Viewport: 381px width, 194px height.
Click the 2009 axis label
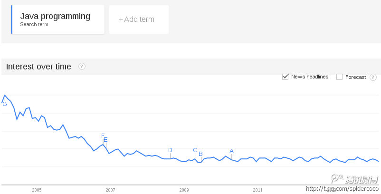(x=184, y=190)
